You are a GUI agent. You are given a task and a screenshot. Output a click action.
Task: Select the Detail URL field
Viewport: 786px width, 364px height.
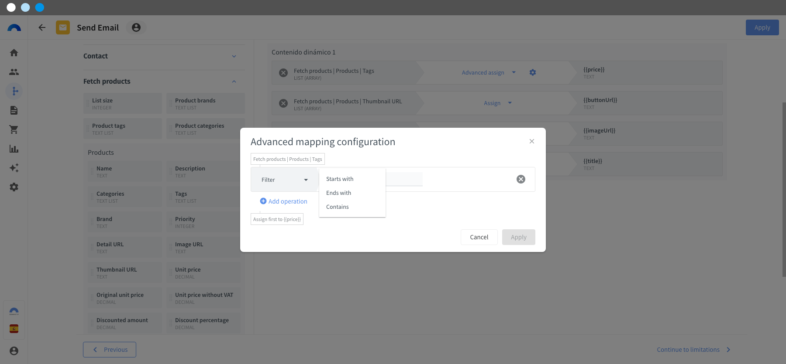125,247
